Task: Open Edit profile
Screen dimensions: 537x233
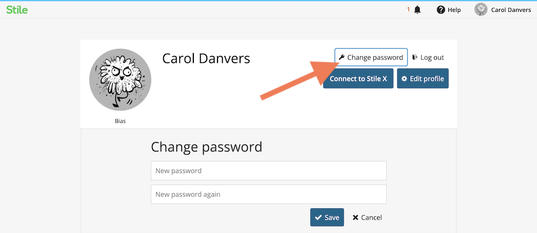Action: [423, 78]
